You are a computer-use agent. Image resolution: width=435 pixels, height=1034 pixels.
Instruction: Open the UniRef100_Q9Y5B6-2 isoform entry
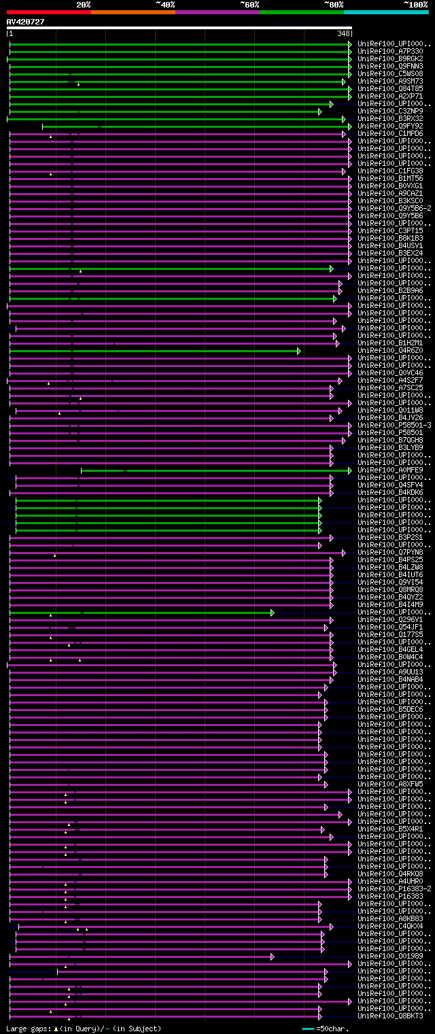click(x=394, y=208)
